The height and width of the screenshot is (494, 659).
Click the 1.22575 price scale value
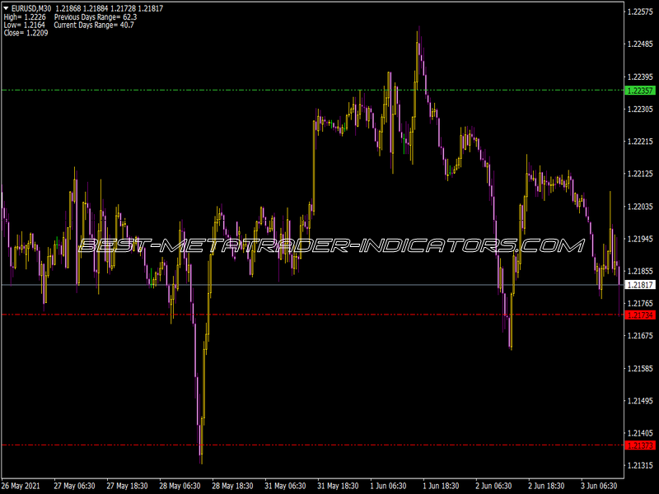640,12
